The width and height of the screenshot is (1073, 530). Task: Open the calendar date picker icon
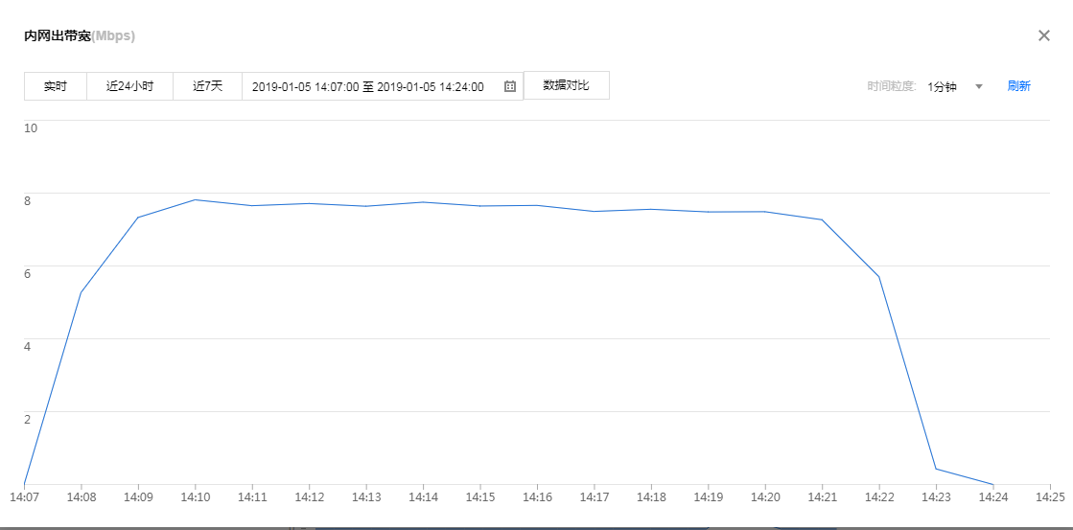click(x=510, y=86)
